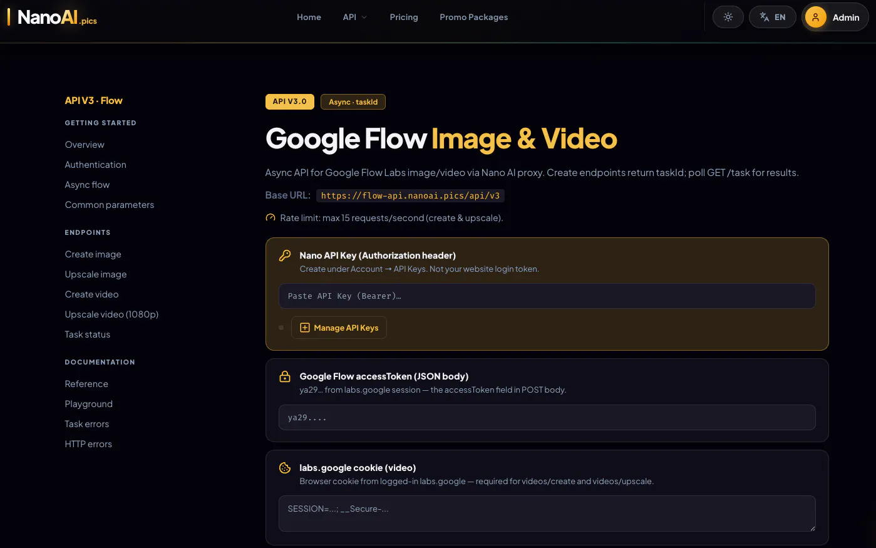This screenshot has width=876, height=548.
Task: Open Create video endpoint docs
Action: [91, 294]
